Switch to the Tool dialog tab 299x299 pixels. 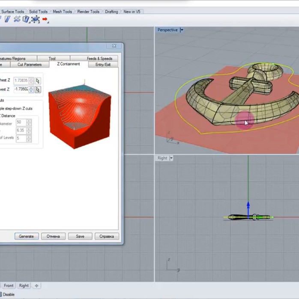pos(54,59)
